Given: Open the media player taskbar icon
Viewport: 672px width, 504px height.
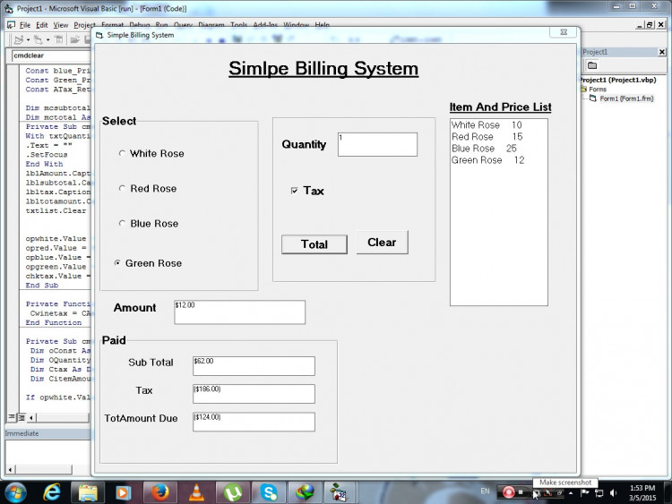Looking at the screenshot, I should (x=123, y=493).
